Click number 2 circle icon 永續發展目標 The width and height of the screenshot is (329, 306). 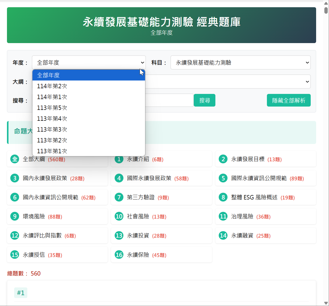[x=223, y=159]
